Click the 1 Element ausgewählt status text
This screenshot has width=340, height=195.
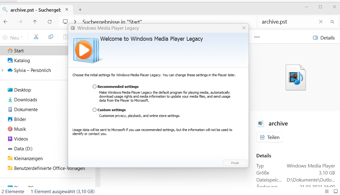click(x=63, y=192)
